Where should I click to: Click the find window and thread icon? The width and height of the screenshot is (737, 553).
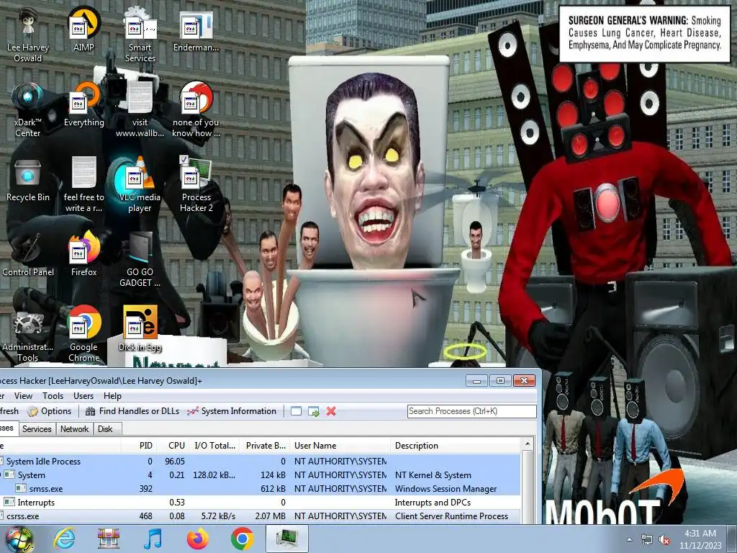click(314, 411)
